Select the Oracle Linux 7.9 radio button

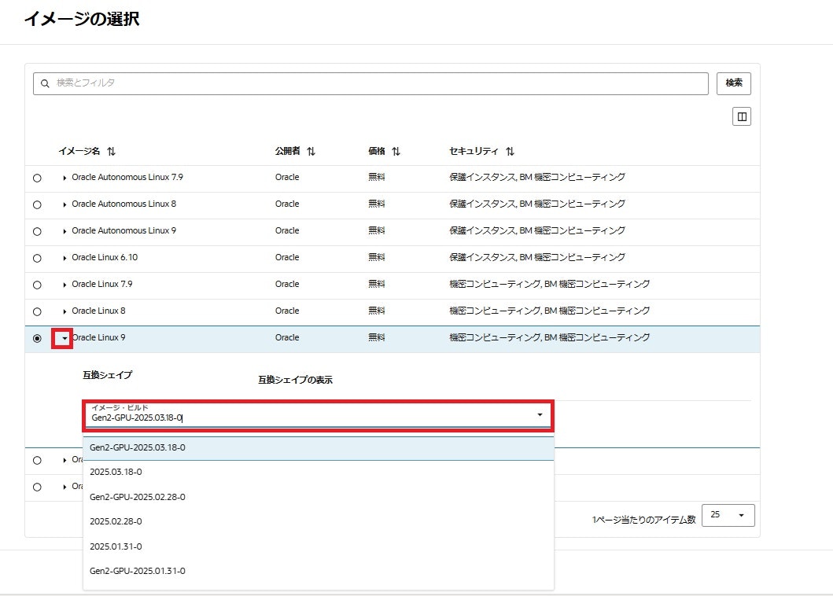37,285
